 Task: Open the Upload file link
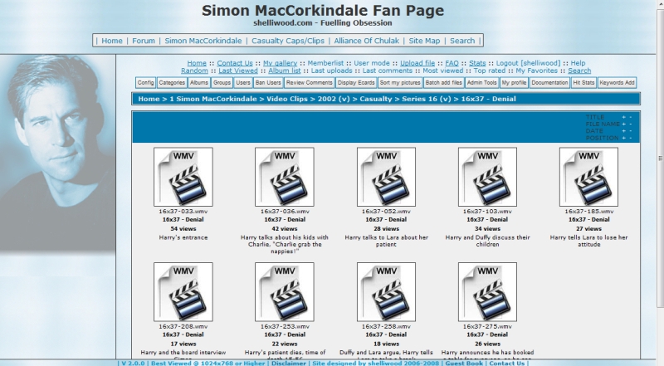coord(417,63)
